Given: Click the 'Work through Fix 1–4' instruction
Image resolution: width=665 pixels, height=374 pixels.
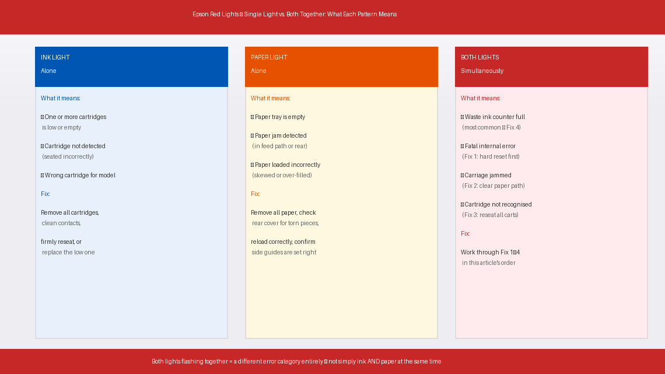Looking at the screenshot, I should (490, 253).
